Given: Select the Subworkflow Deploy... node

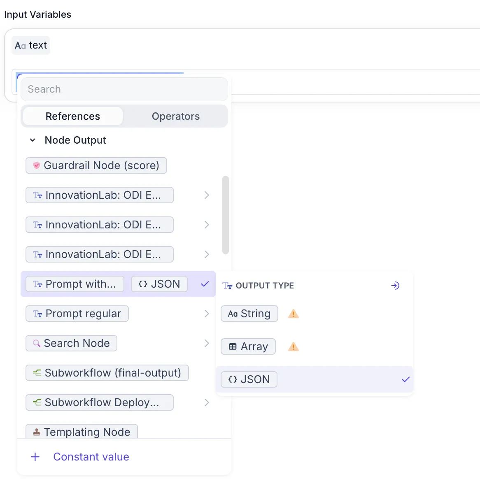Looking at the screenshot, I should (x=100, y=402).
